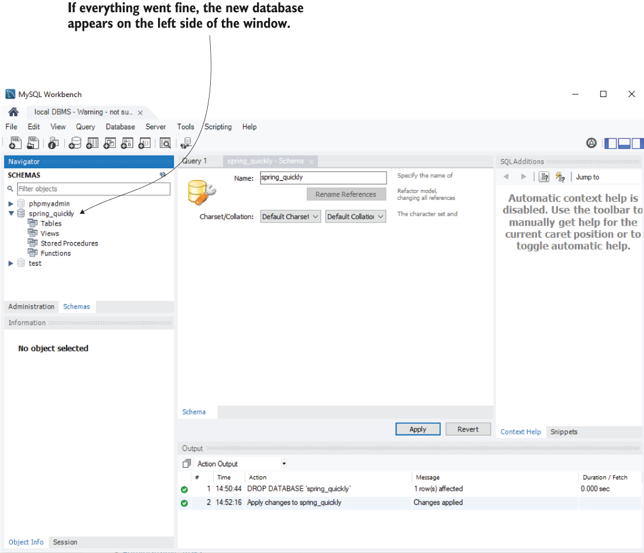The height and width of the screenshot is (553, 644).
Task: Open the Default Charset dropdown
Action: point(290,217)
